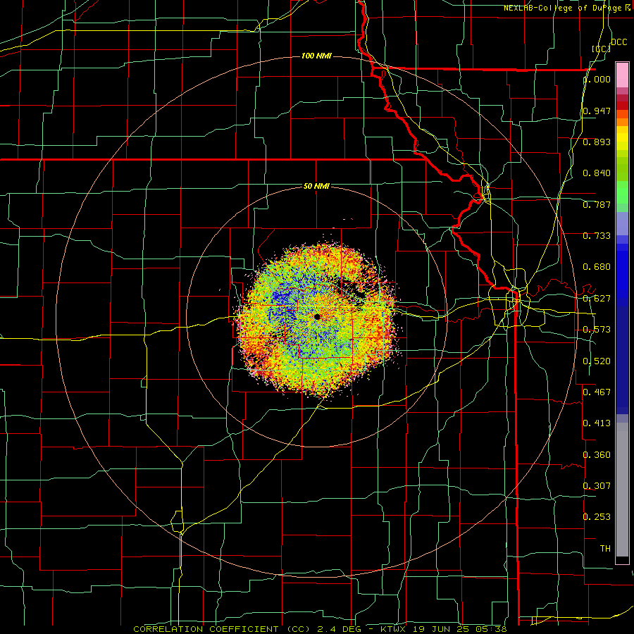Click the 0.680 scale value
The width and height of the screenshot is (634, 634).
(x=597, y=267)
